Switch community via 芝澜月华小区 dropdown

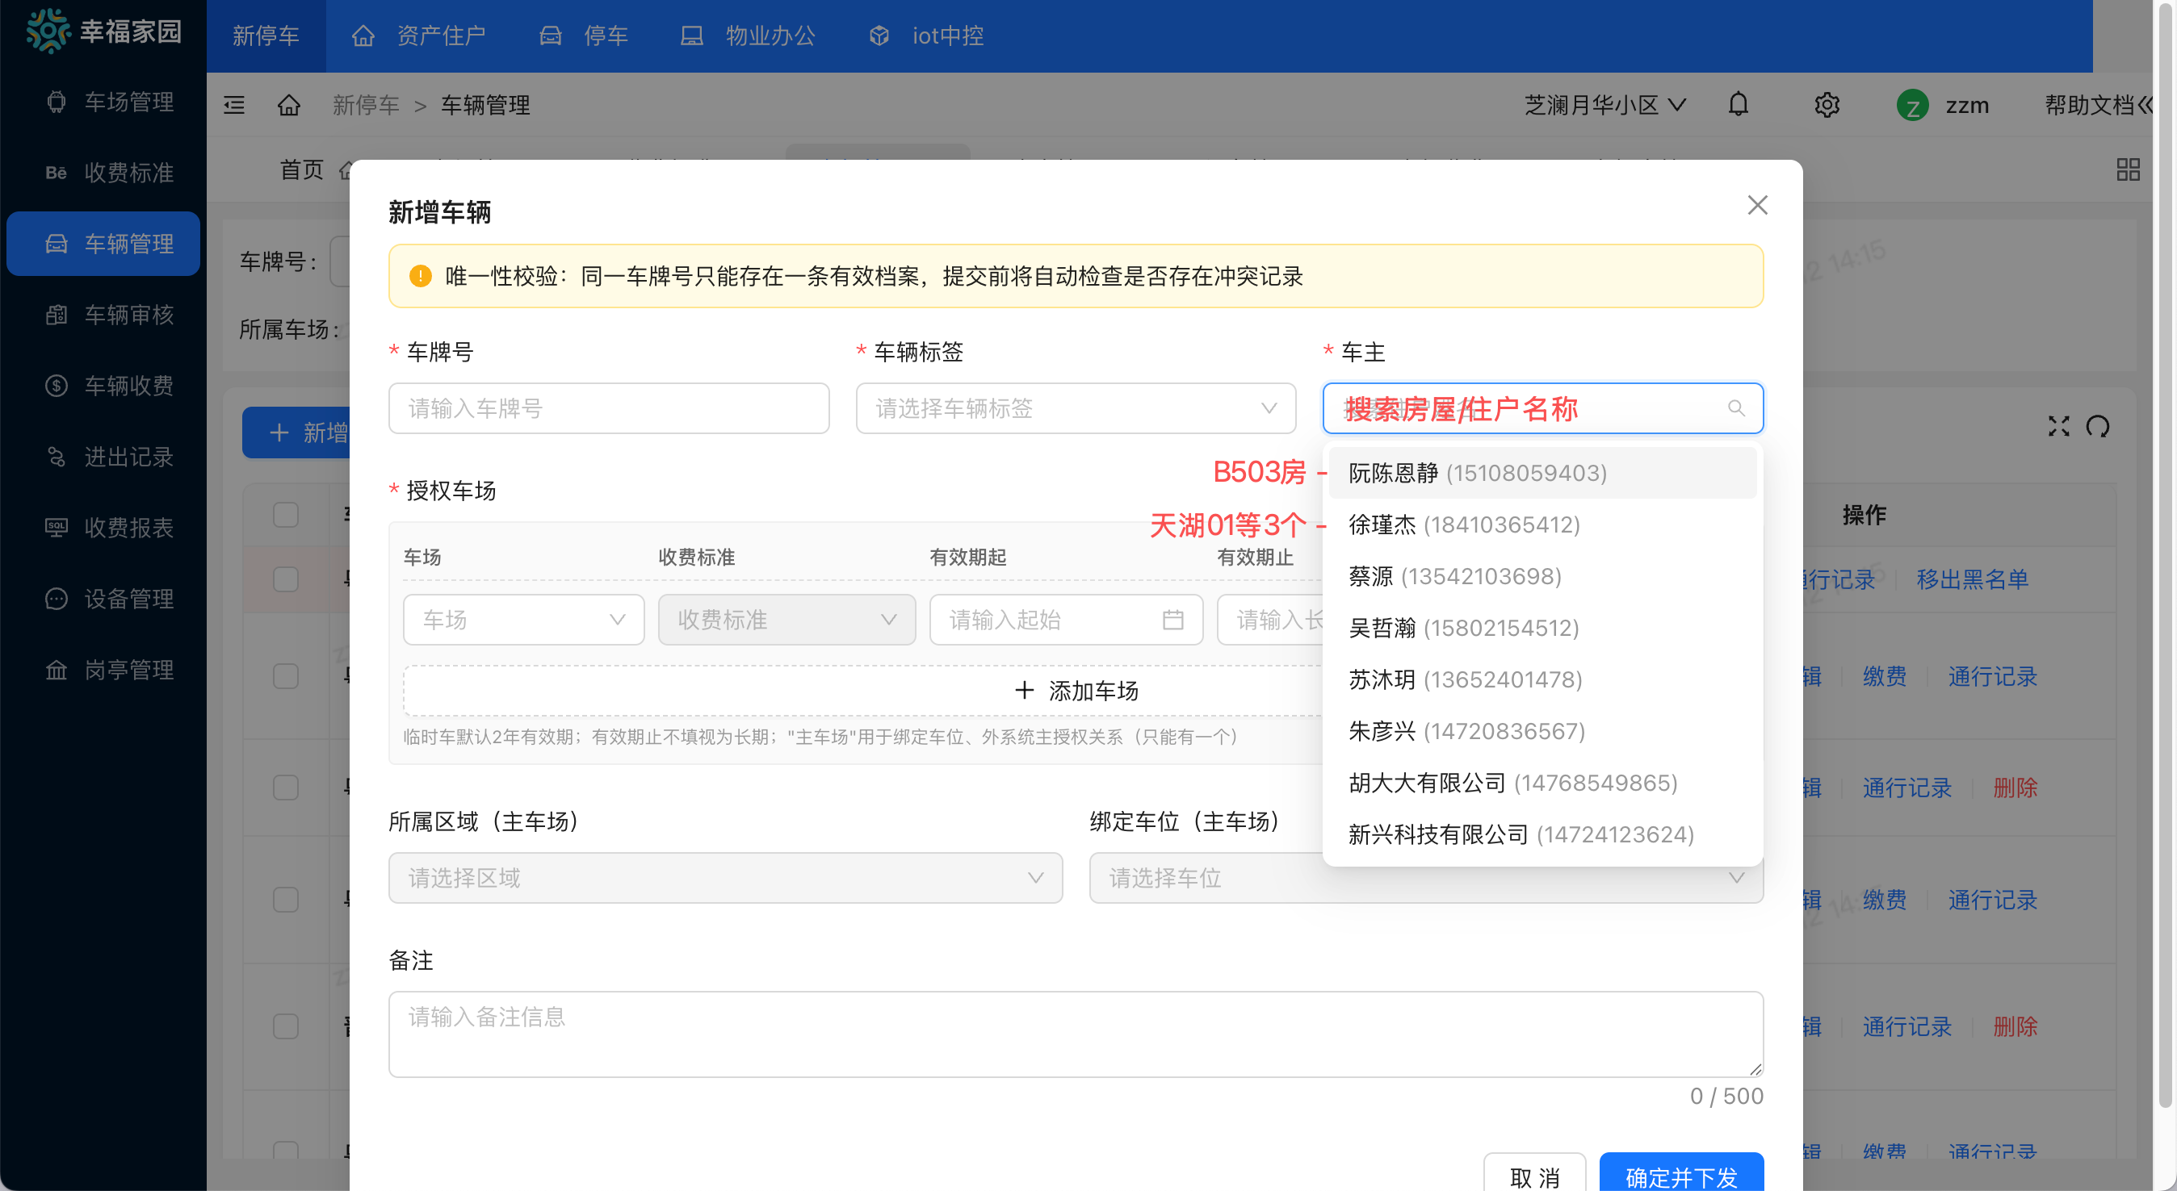click(1604, 105)
